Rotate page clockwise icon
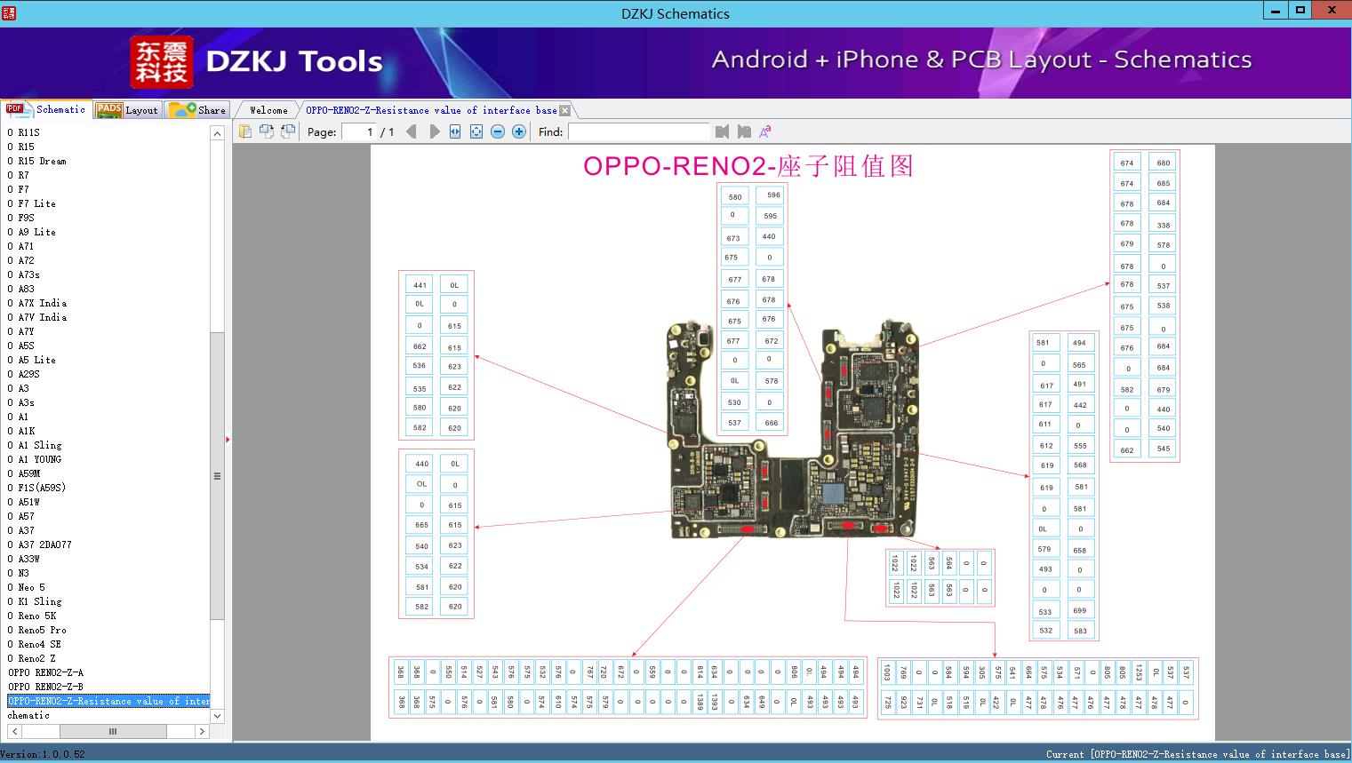1352x763 pixels. click(287, 131)
